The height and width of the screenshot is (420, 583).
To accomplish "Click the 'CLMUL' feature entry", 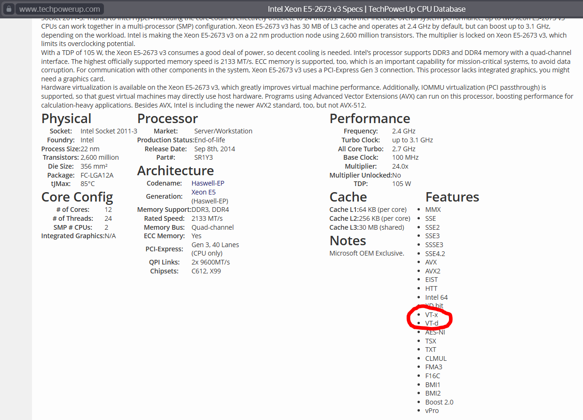I will pos(436,358).
